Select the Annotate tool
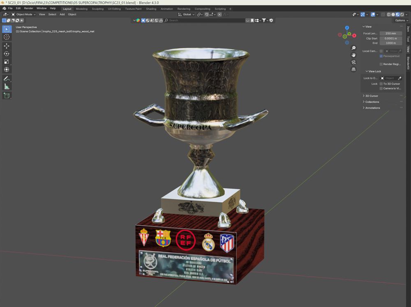The image size is (411, 307). coord(7,78)
